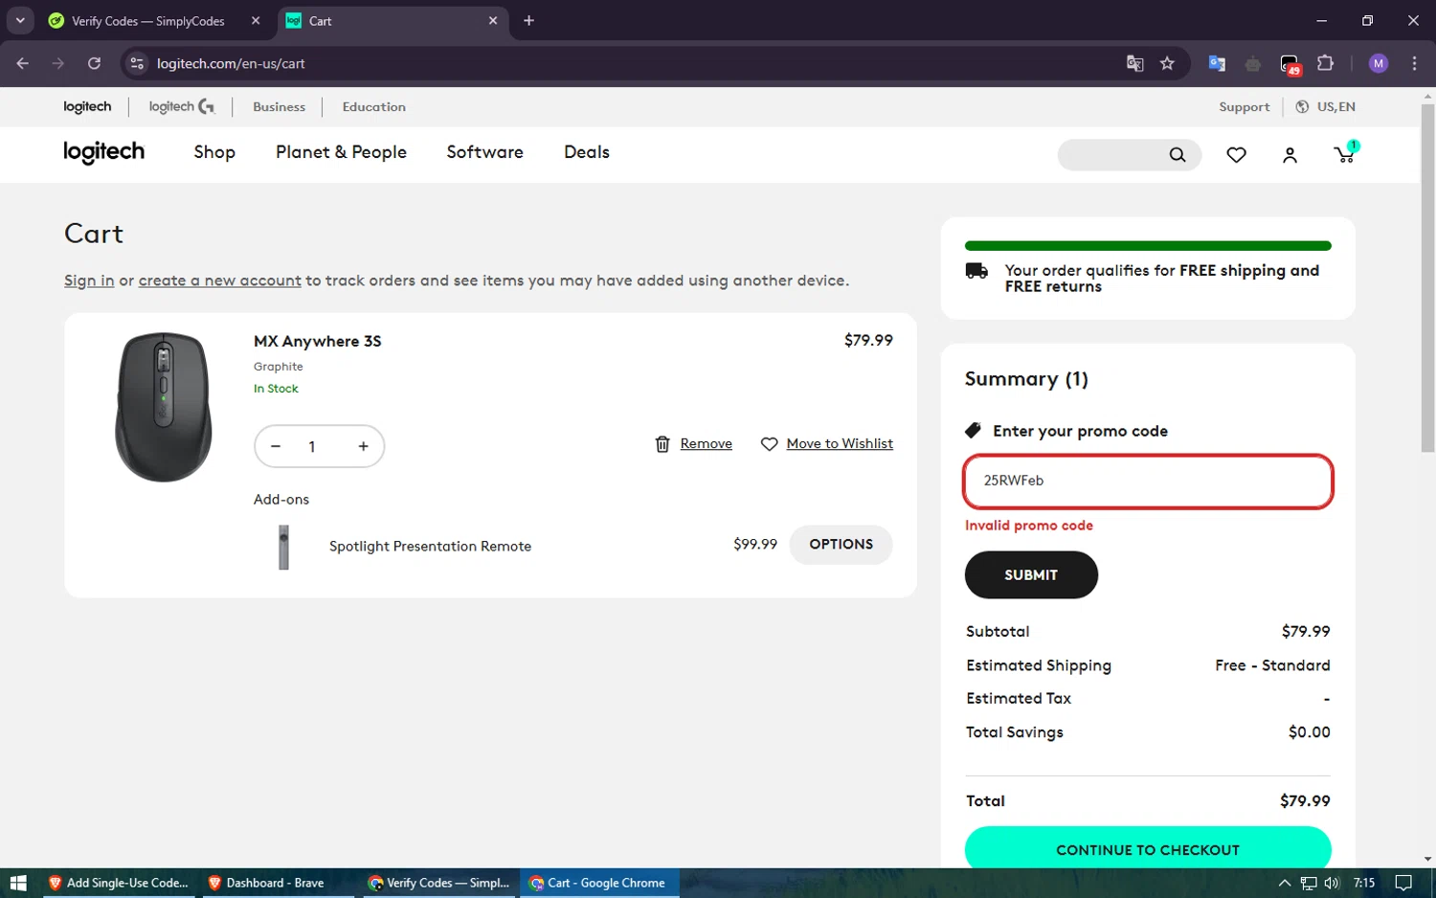Switch to Verify Codes taskbar window
Image resolution: width=1436 pixels, height=898 pixels.
point(439,883)
